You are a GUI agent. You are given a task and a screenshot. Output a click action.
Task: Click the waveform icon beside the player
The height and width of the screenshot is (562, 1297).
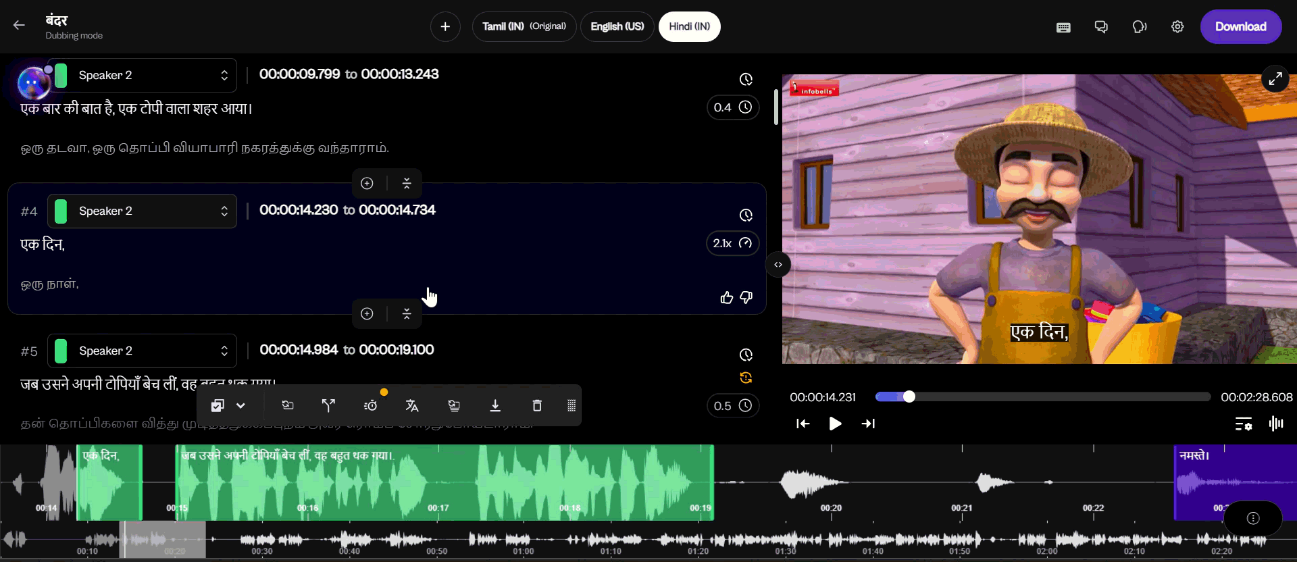(1276, 424)
